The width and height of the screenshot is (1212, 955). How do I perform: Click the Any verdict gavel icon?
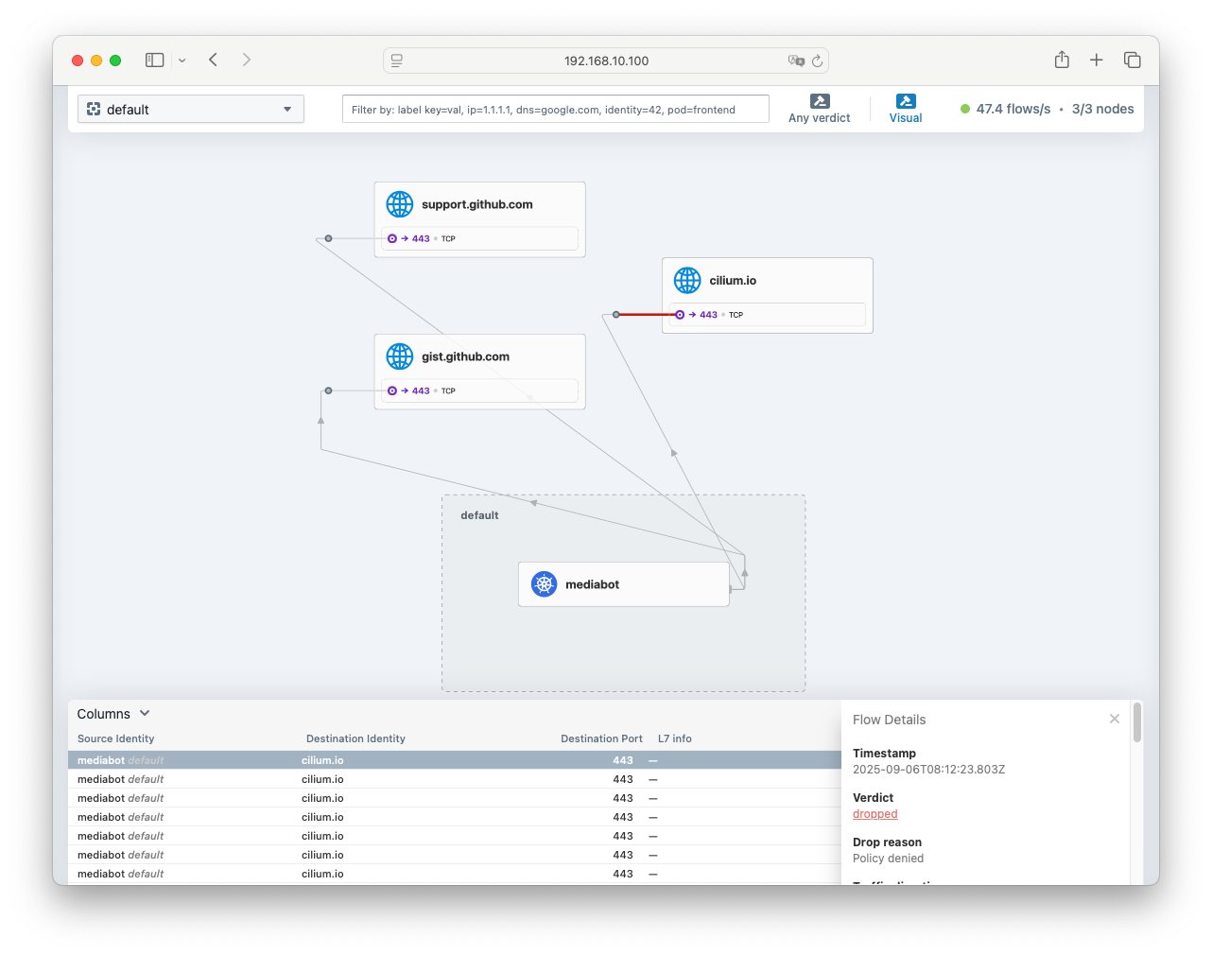[820, 101]
